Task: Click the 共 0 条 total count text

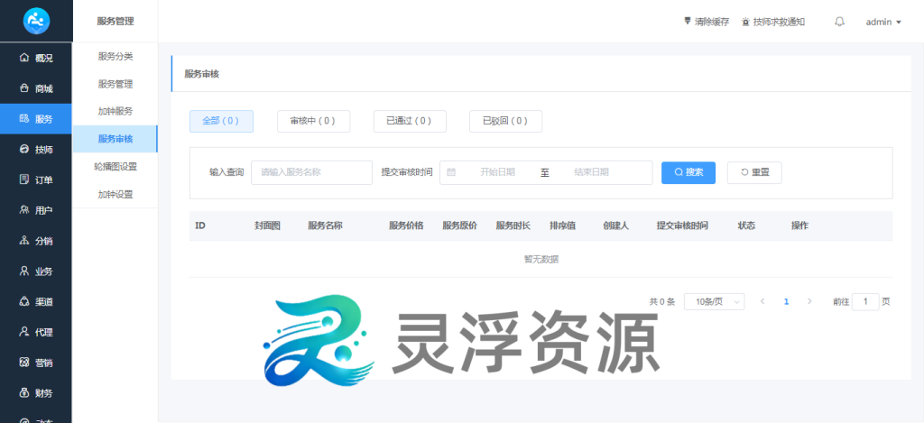Action: coord(661,301)
